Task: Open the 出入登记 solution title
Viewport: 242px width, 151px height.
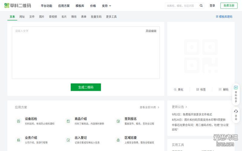Action: pyautogui.click(x=81, y=138)
